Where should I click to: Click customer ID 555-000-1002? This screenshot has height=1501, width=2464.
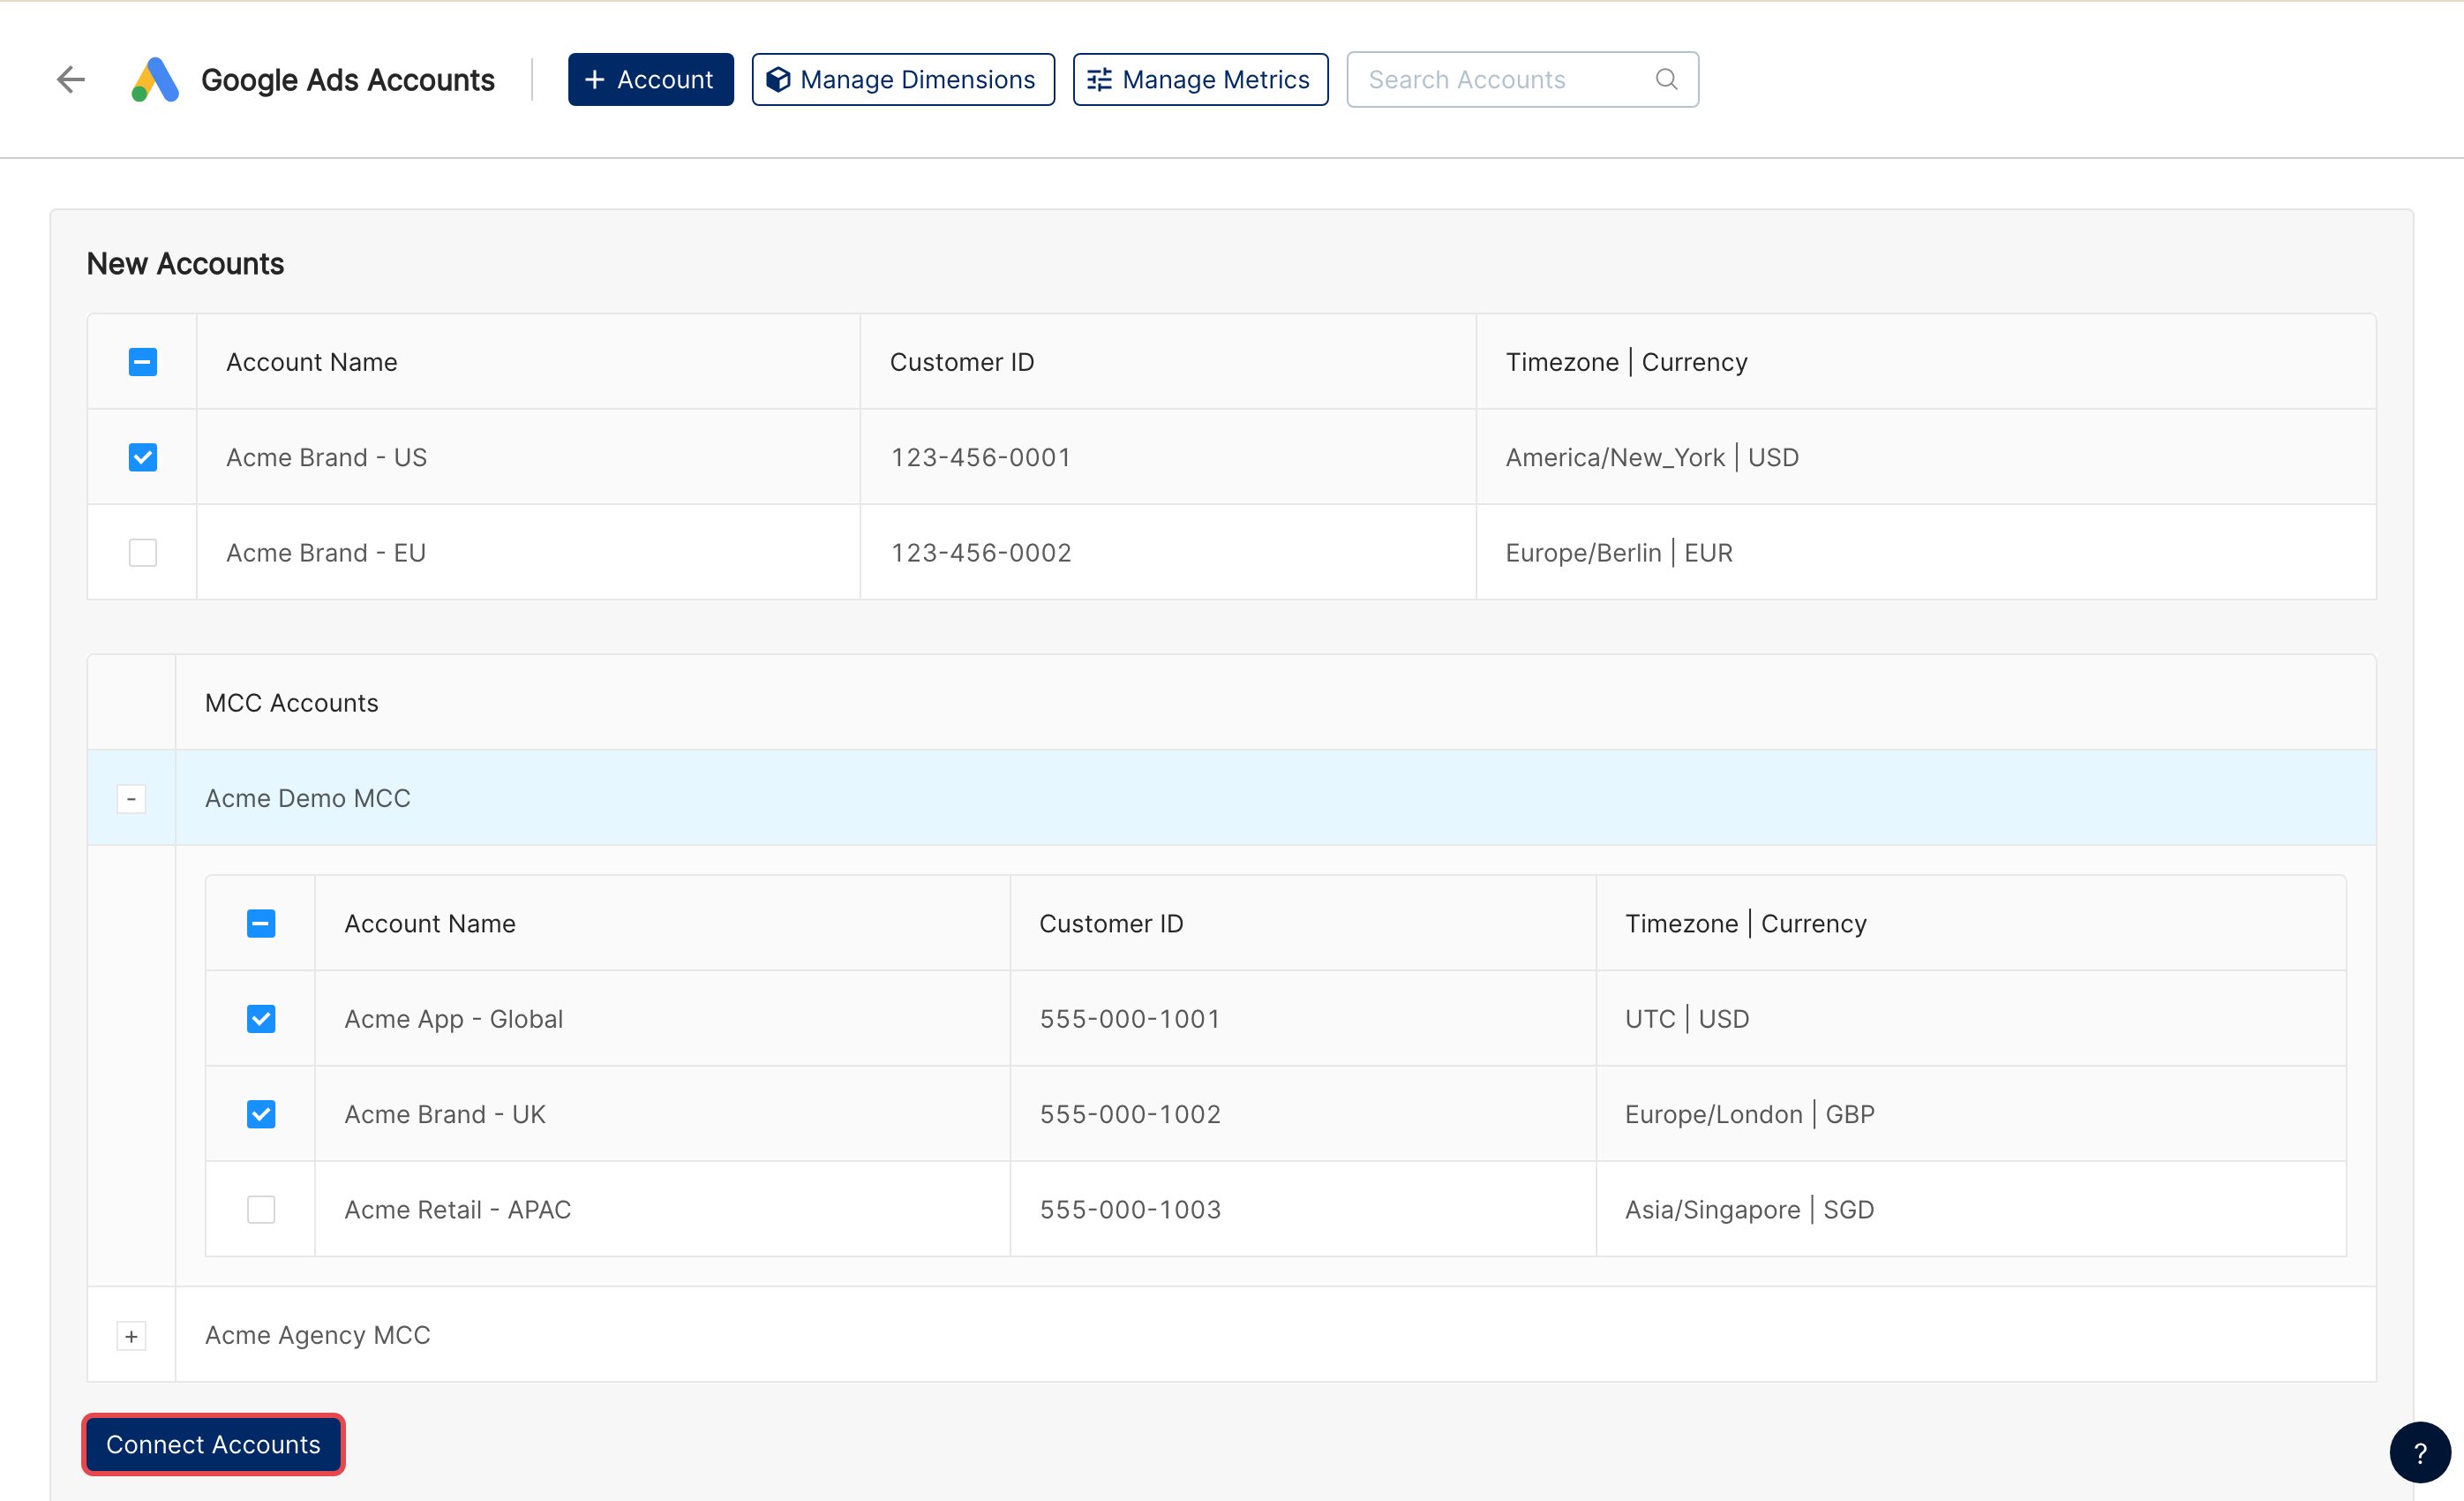tap(1130, 1113)
